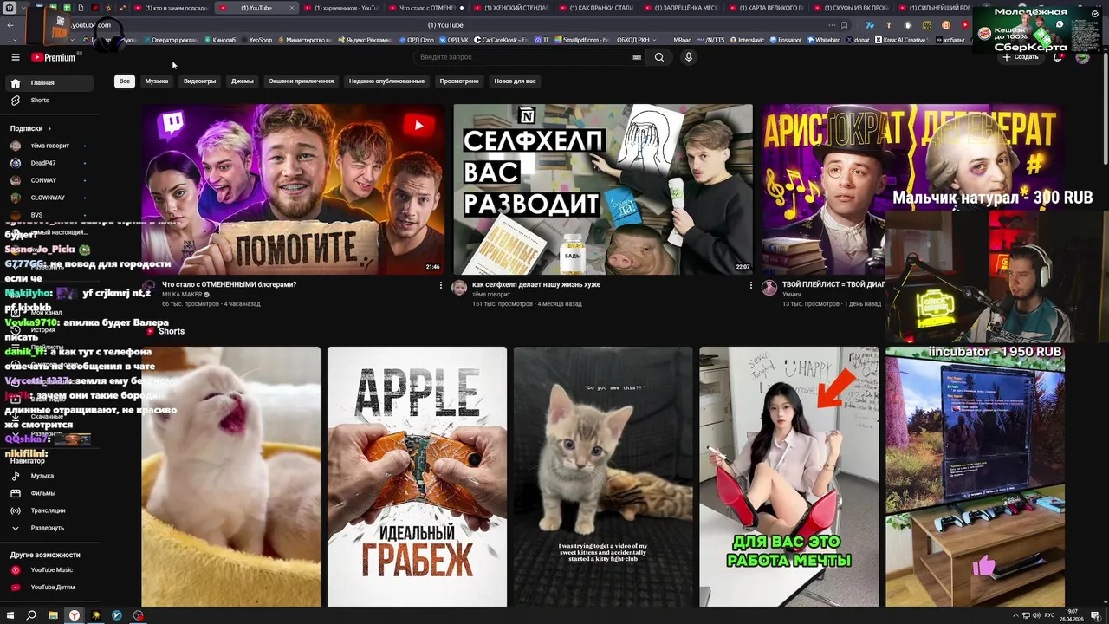
Task: Select the Видеоигры filter chip
Action: (x=199, y=81)
